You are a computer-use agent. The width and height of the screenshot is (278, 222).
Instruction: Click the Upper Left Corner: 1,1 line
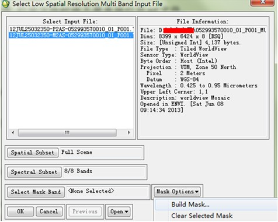174,91
